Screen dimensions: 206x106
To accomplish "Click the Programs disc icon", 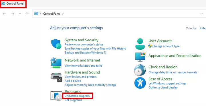I will (x=56, y=96).
